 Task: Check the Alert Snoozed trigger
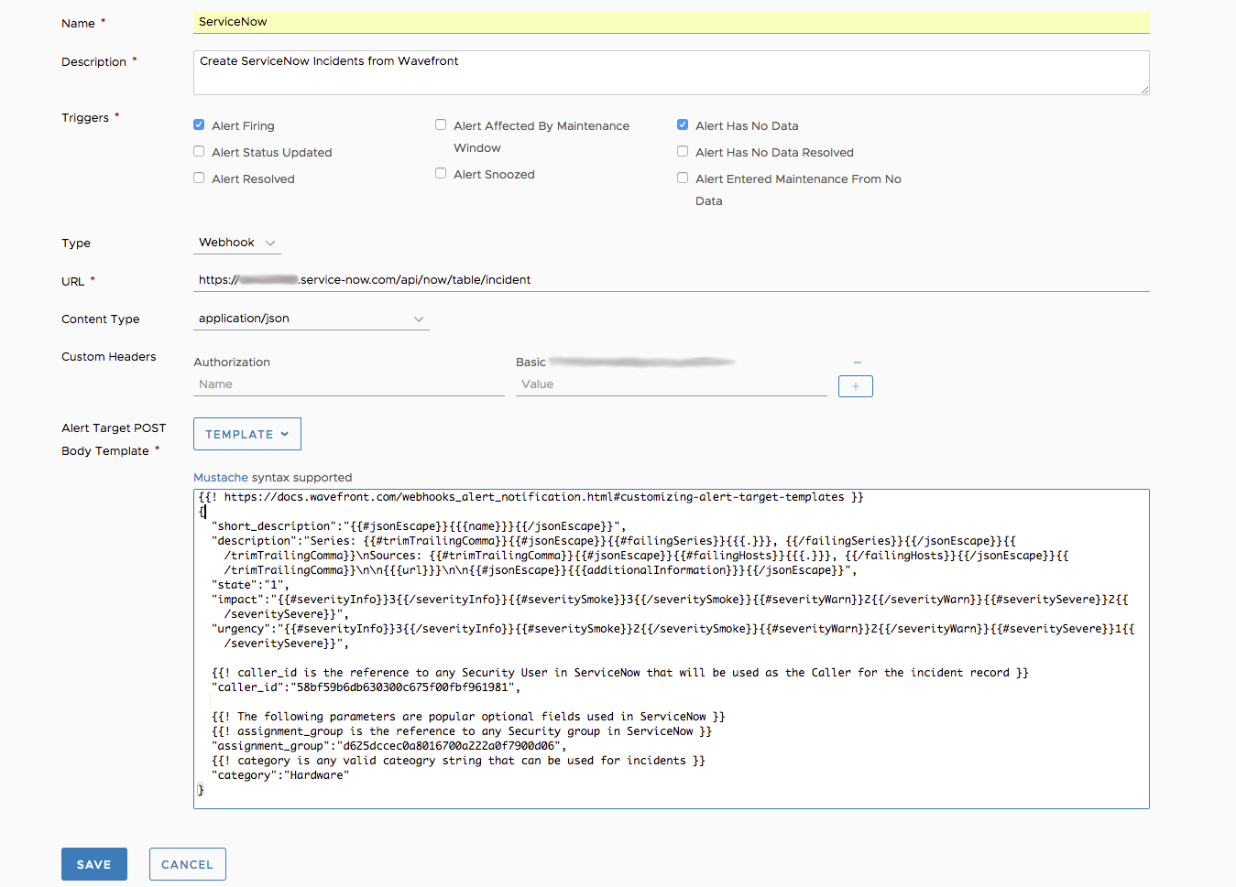[441, 172]
